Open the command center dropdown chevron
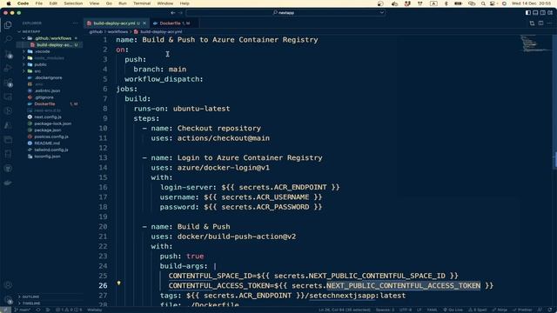The width and height of the screenshot is (557, 313). (381, 13)
